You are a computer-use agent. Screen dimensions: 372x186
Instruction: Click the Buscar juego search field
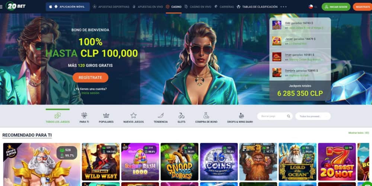(x=275, y=116)
